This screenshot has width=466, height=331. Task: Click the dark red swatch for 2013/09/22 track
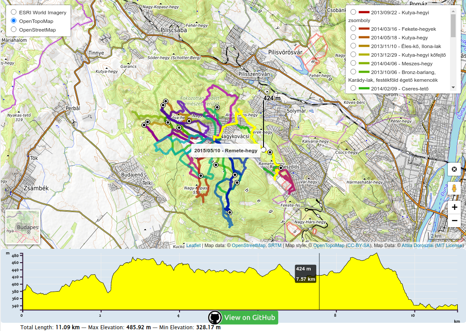tap(364, 12)
